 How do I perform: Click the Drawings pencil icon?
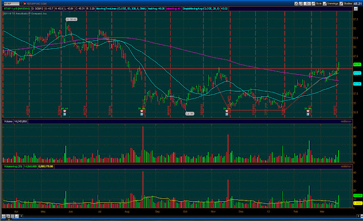coord(325,3)
